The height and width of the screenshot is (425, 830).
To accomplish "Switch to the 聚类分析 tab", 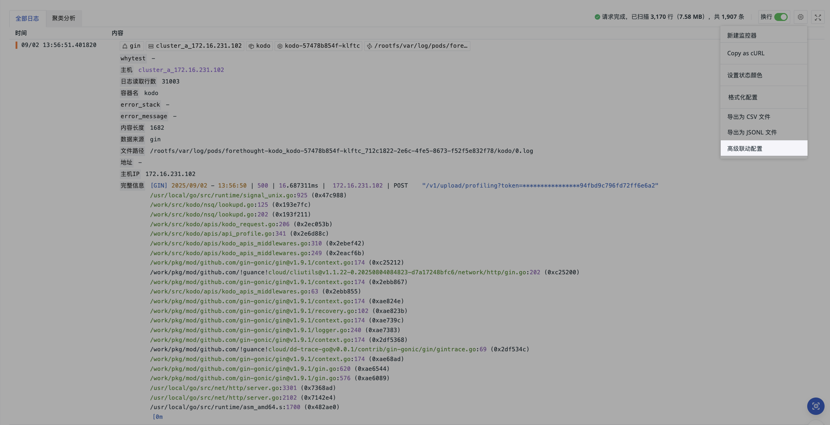I will [x=64, y=18].
